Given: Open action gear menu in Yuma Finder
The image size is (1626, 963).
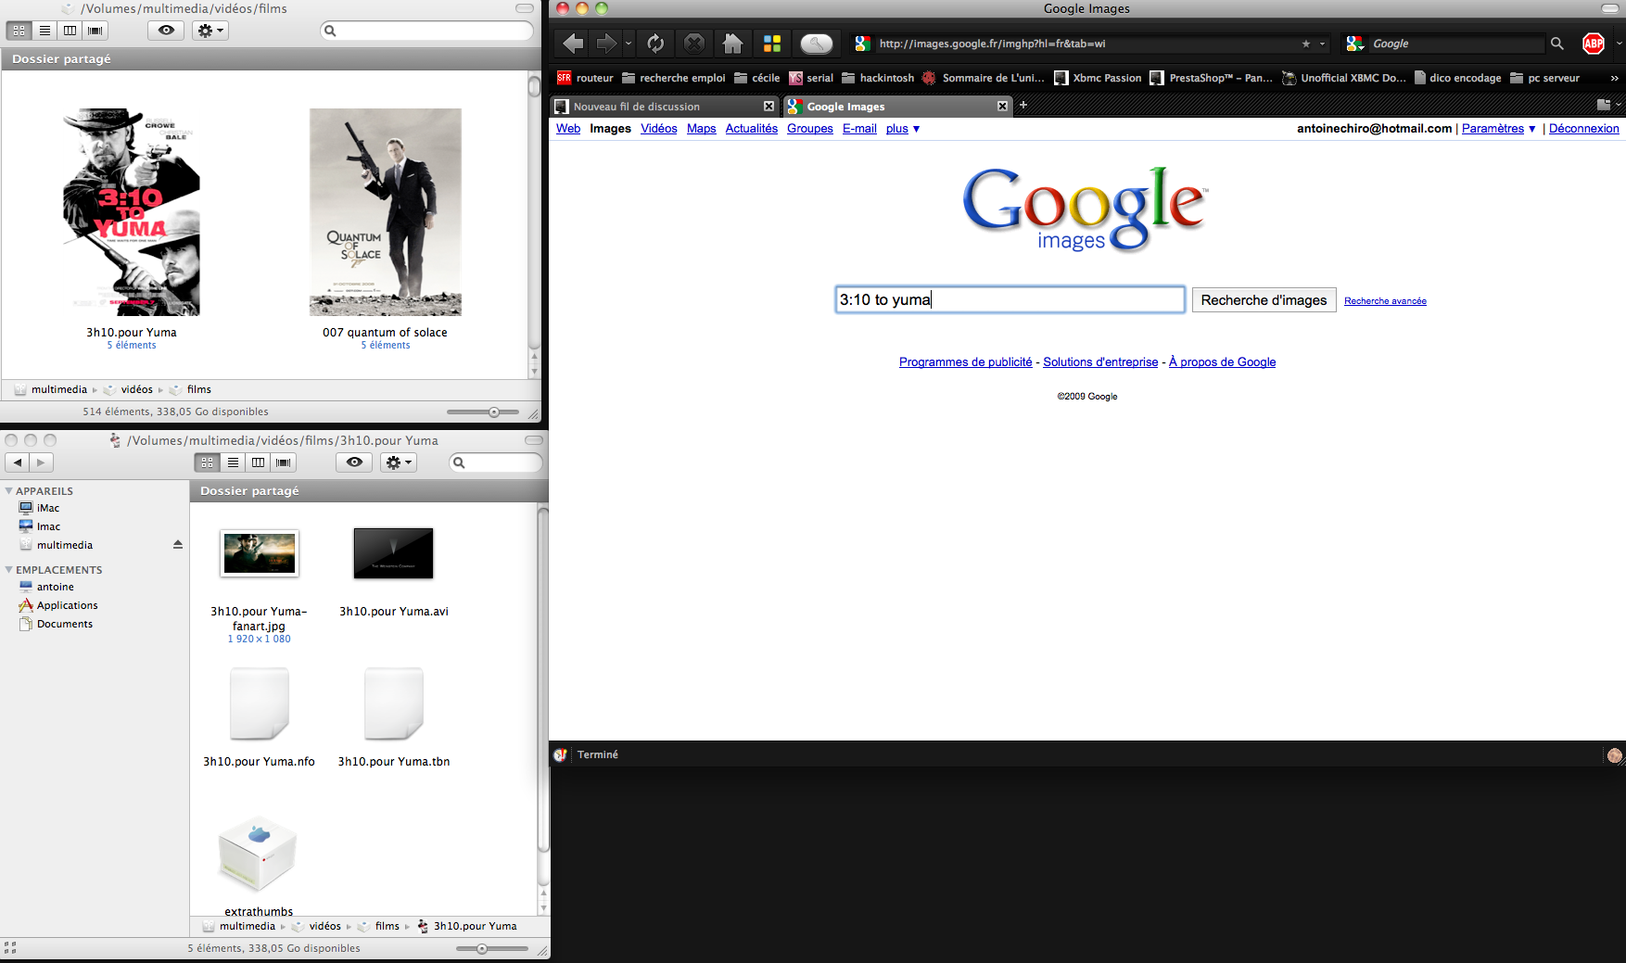Looking at the screenshot, I should point(399,462).
